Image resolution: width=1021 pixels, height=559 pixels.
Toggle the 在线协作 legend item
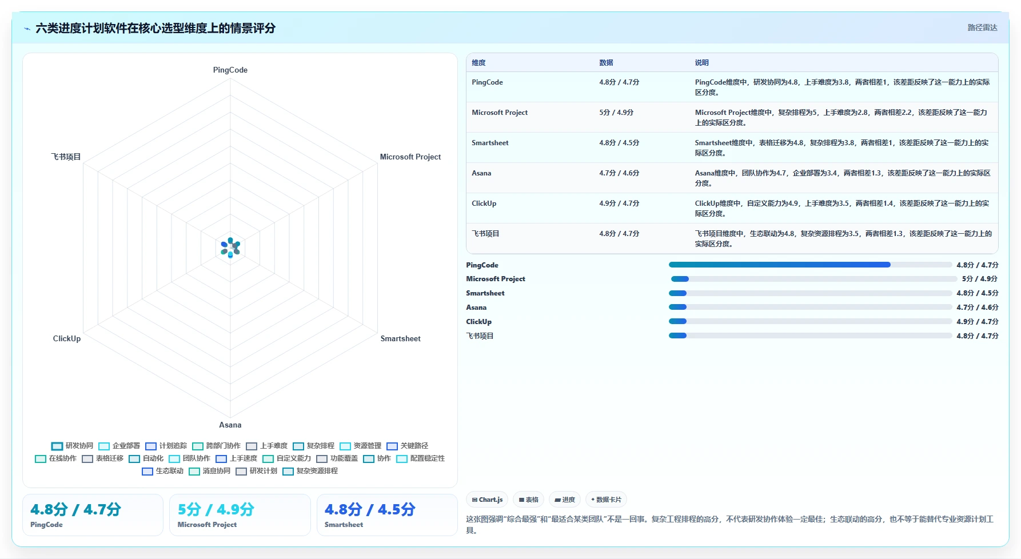click(x=55, y=458)
